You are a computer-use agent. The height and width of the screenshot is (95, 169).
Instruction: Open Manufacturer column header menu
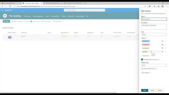(x=65, y=32)
